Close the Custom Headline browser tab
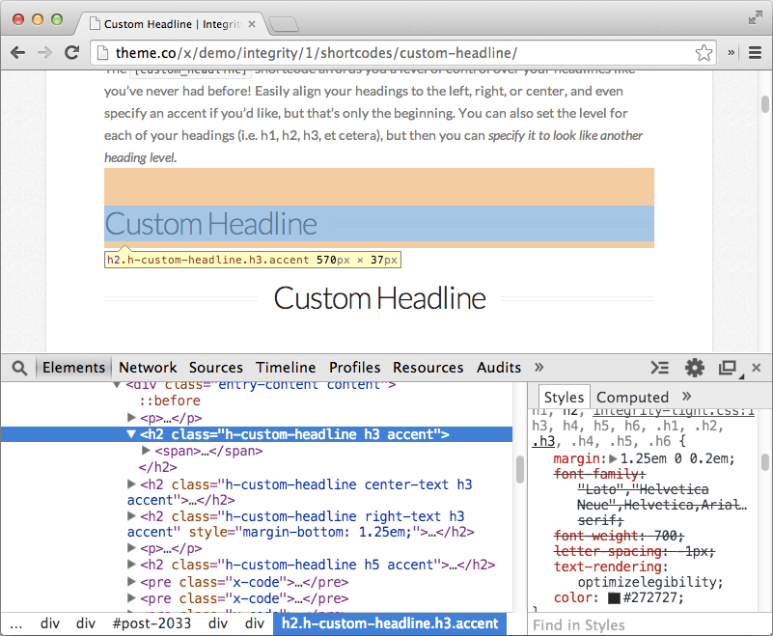 click(252, 24)
